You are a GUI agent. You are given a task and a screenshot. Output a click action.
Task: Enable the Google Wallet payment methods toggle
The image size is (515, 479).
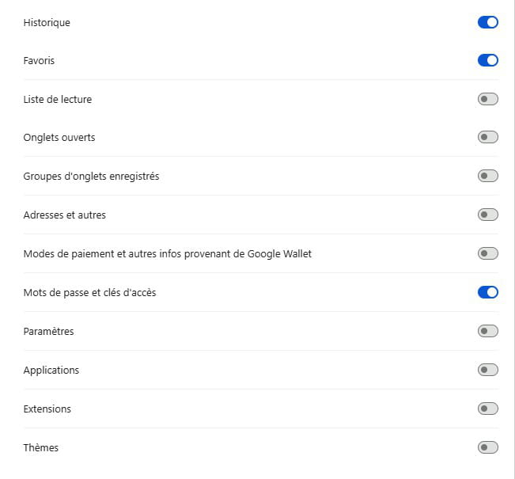(x=487, y=253)
